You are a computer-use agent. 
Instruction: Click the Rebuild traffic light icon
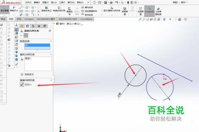128,2
